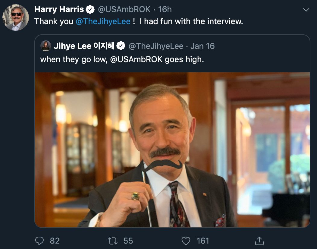Click the 161 likes count

click(203, 241)
